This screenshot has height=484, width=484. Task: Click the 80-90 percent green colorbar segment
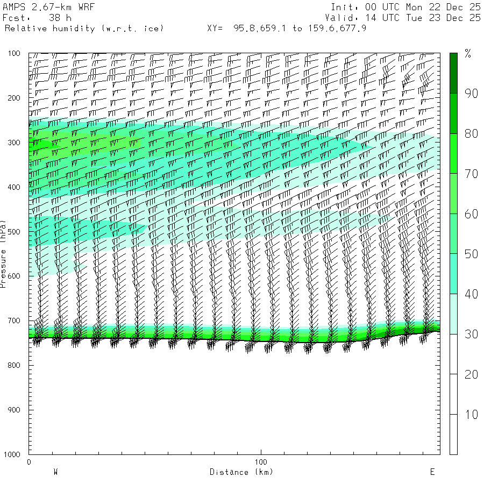pos(453,113)
